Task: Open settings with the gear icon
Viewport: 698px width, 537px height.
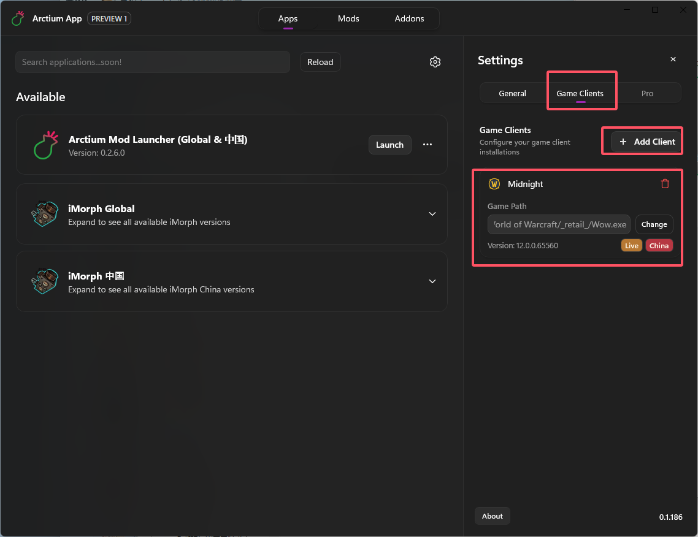Action: pyautogui.click(x=435, y=62)
